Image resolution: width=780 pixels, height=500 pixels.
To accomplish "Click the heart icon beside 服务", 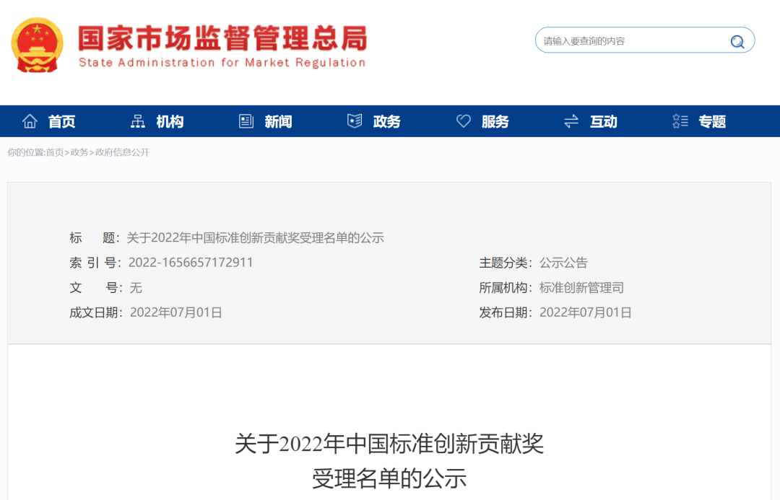I will tap(463, 120).
